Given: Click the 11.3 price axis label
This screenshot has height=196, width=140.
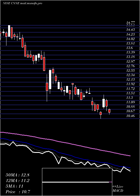Looking at the screenshot, I should coord(129,98).
